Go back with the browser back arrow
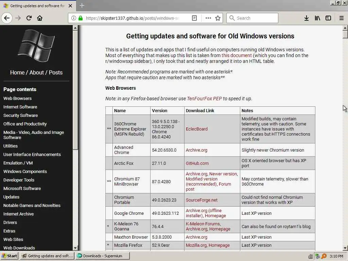The height and width of the screenshot is (261, 348). (7, 18)
